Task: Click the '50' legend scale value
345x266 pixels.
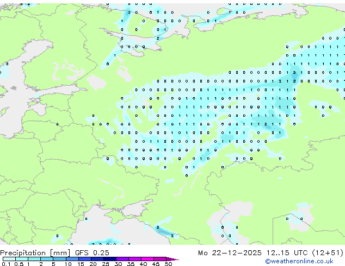Action: (x=168, y=264)
